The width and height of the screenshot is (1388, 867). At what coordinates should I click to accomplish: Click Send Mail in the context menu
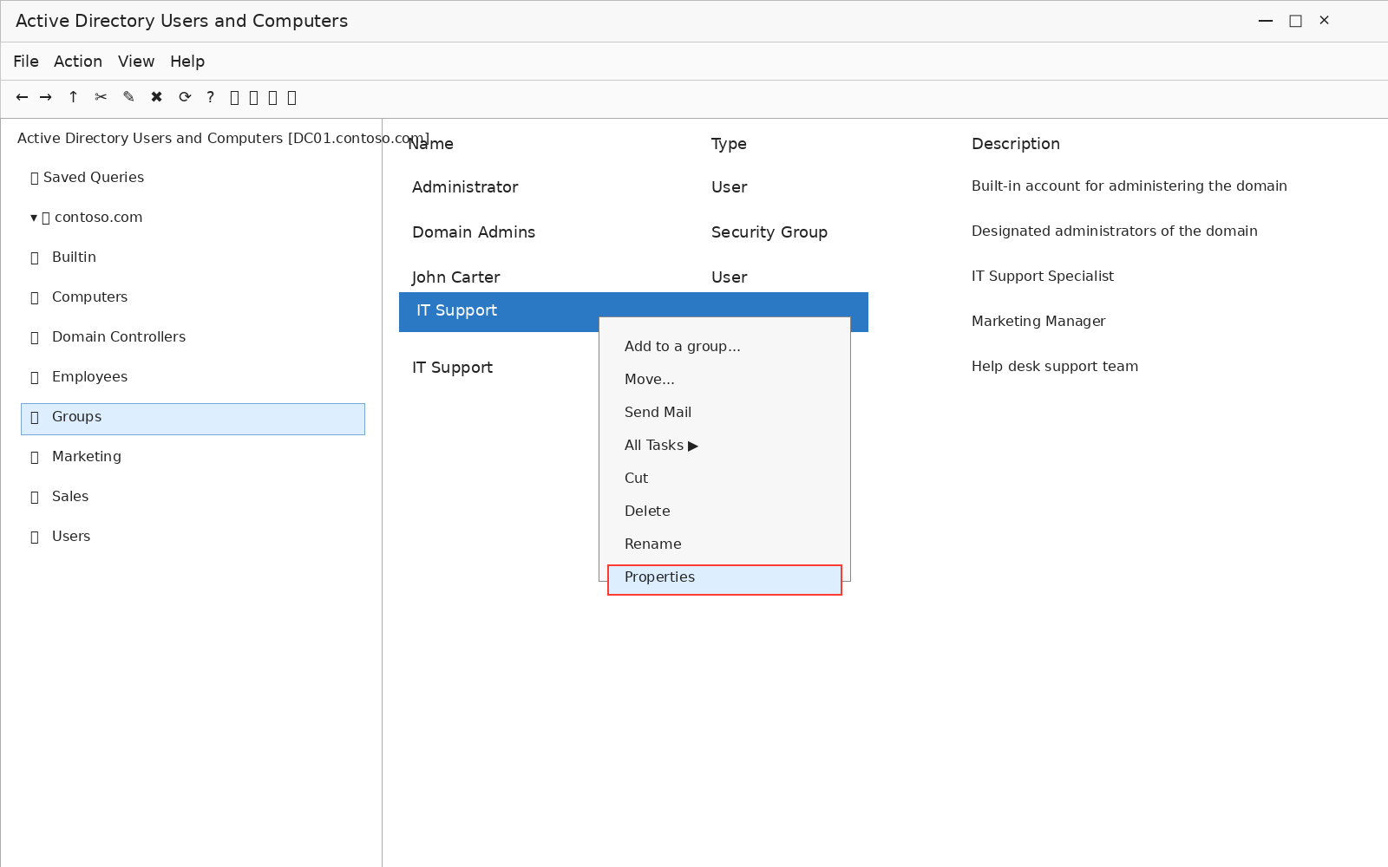click(x=658, y=413)
